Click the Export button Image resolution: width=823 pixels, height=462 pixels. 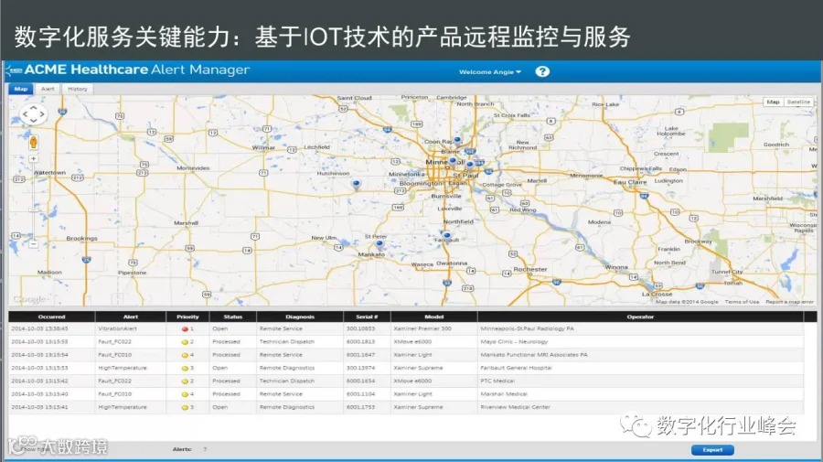(712, 450)
